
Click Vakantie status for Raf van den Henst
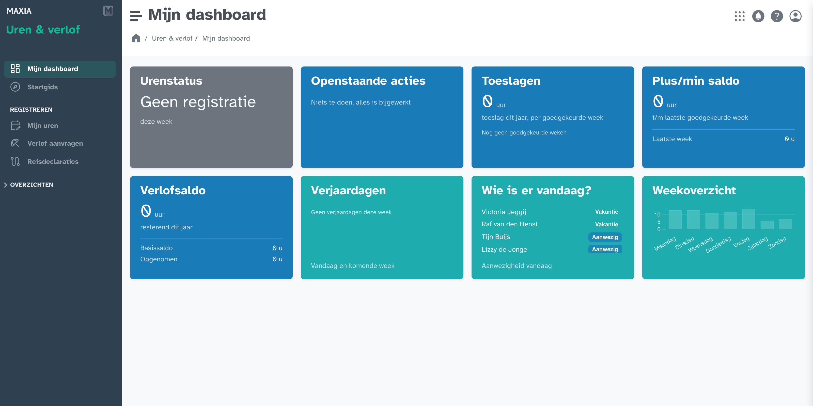[x=606, y=224]
